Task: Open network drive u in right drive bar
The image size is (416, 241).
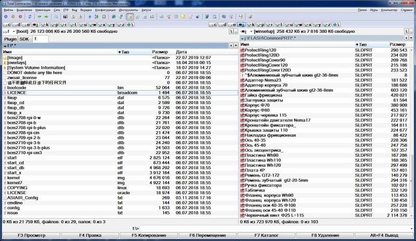Action: (x=289, y=24)
